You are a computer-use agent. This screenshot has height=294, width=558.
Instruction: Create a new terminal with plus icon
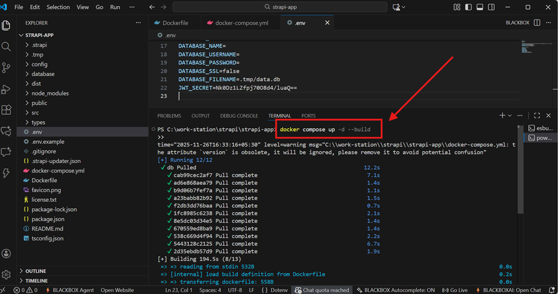[502, 116]
